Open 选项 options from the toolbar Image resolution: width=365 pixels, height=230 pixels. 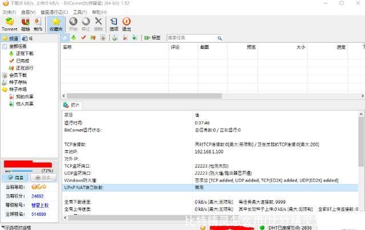pyautogui.click(x=114, y=24)
